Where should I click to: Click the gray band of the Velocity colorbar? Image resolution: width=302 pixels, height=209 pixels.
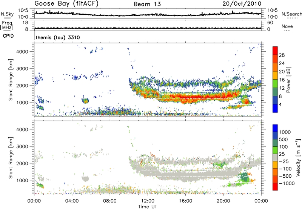click(x=275, y=158)
